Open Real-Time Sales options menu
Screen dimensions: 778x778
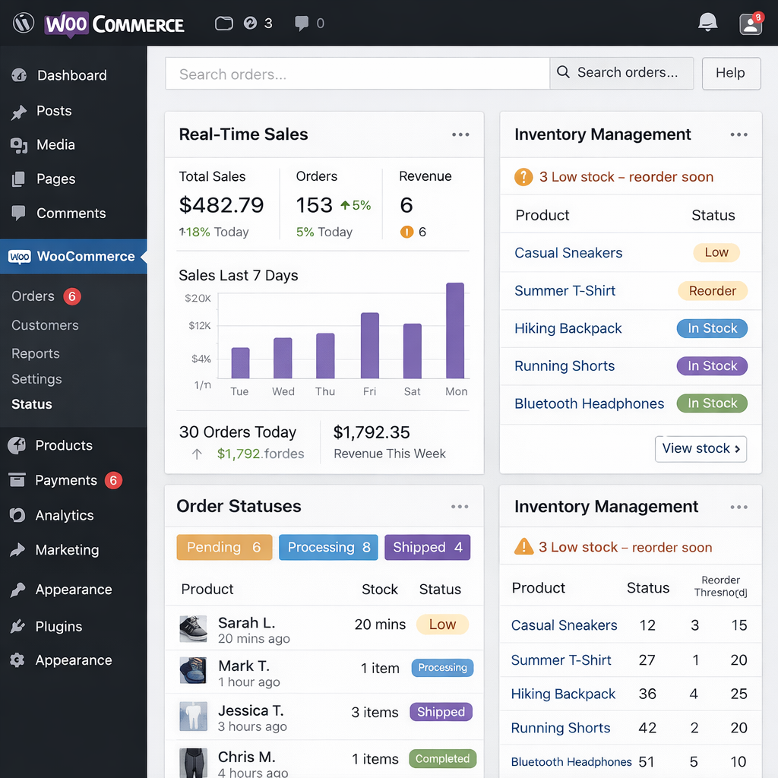point(460,134)
